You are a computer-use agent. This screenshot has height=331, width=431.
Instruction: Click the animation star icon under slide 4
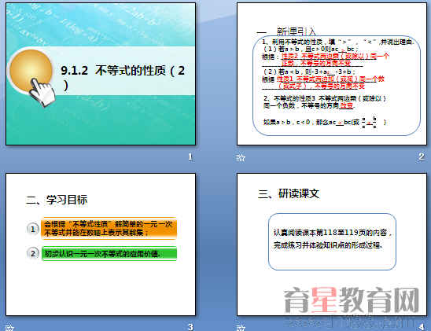(241, 327)
